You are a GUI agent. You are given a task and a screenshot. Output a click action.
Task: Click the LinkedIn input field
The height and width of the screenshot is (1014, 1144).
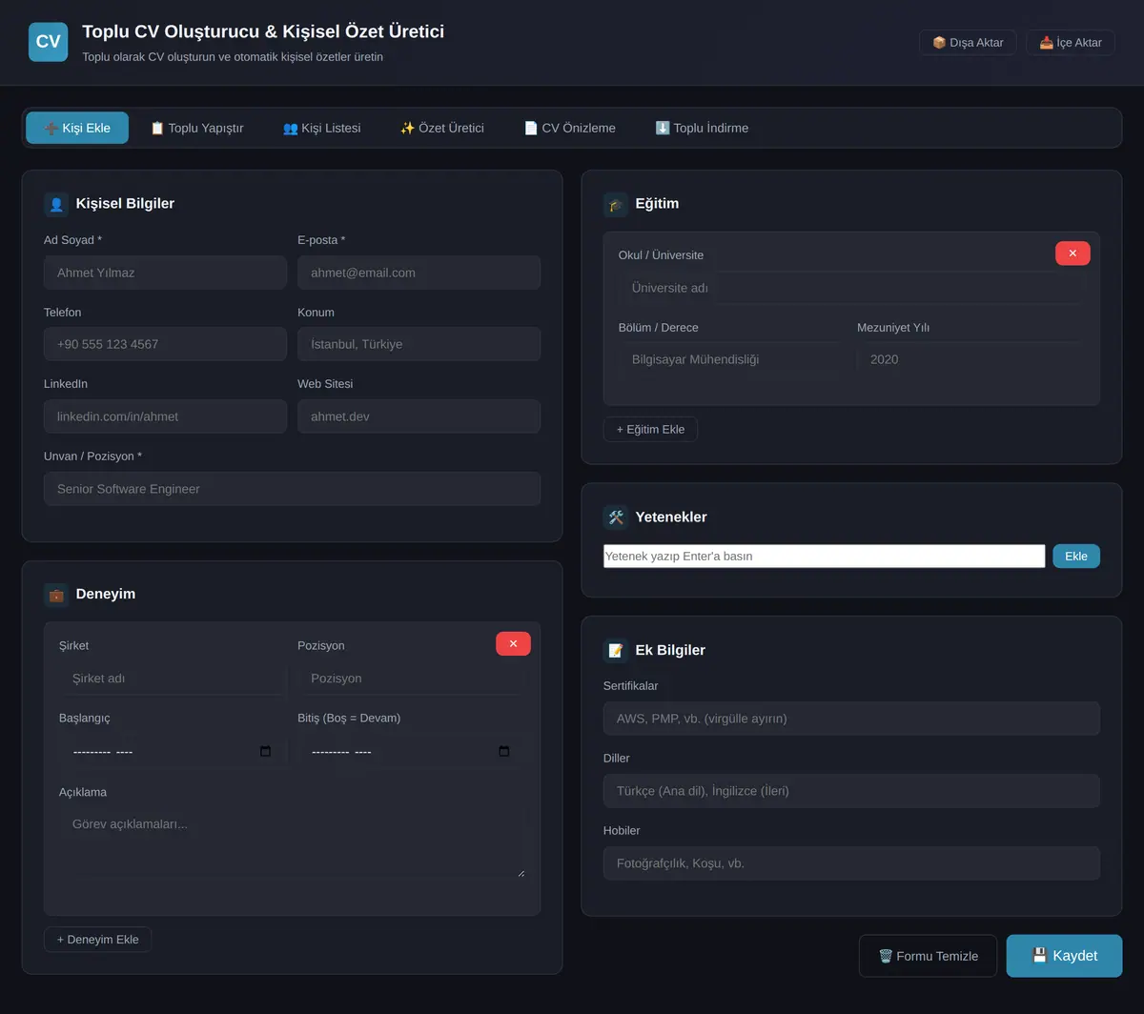[x=165, y=416]
